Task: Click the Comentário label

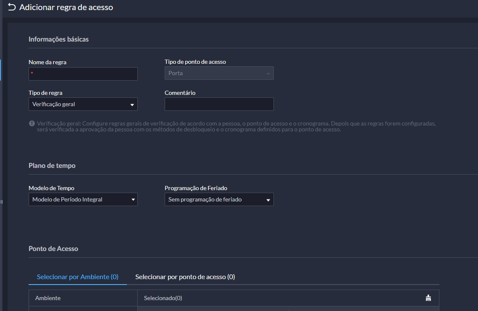Action: (x=180, y=93)
